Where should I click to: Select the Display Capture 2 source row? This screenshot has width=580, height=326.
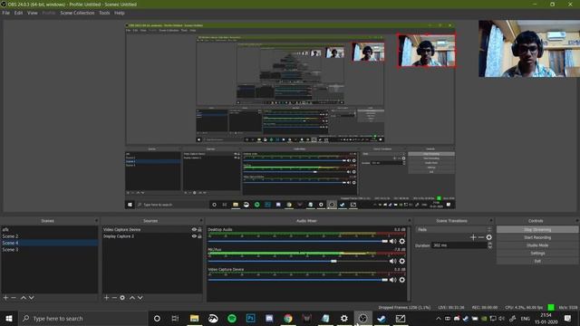(152, 236)
